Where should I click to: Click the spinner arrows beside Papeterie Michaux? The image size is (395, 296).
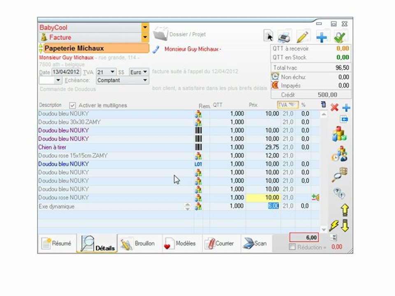(41, 48)
